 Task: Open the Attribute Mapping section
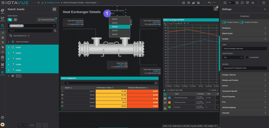point(245,108)
